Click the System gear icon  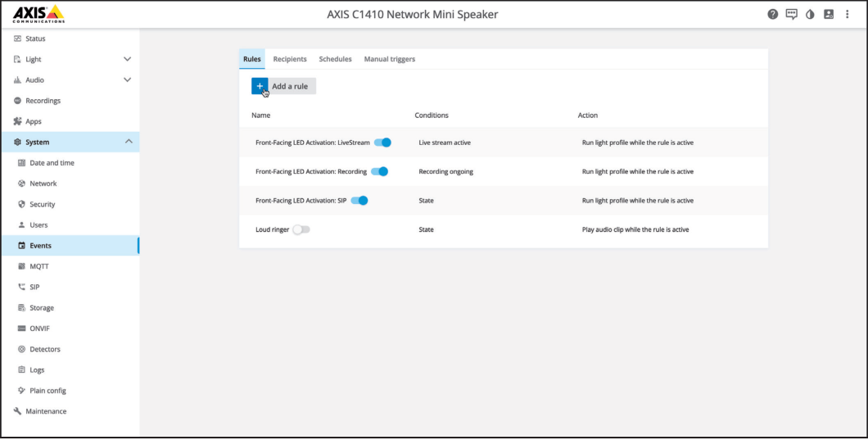(17, 143)
